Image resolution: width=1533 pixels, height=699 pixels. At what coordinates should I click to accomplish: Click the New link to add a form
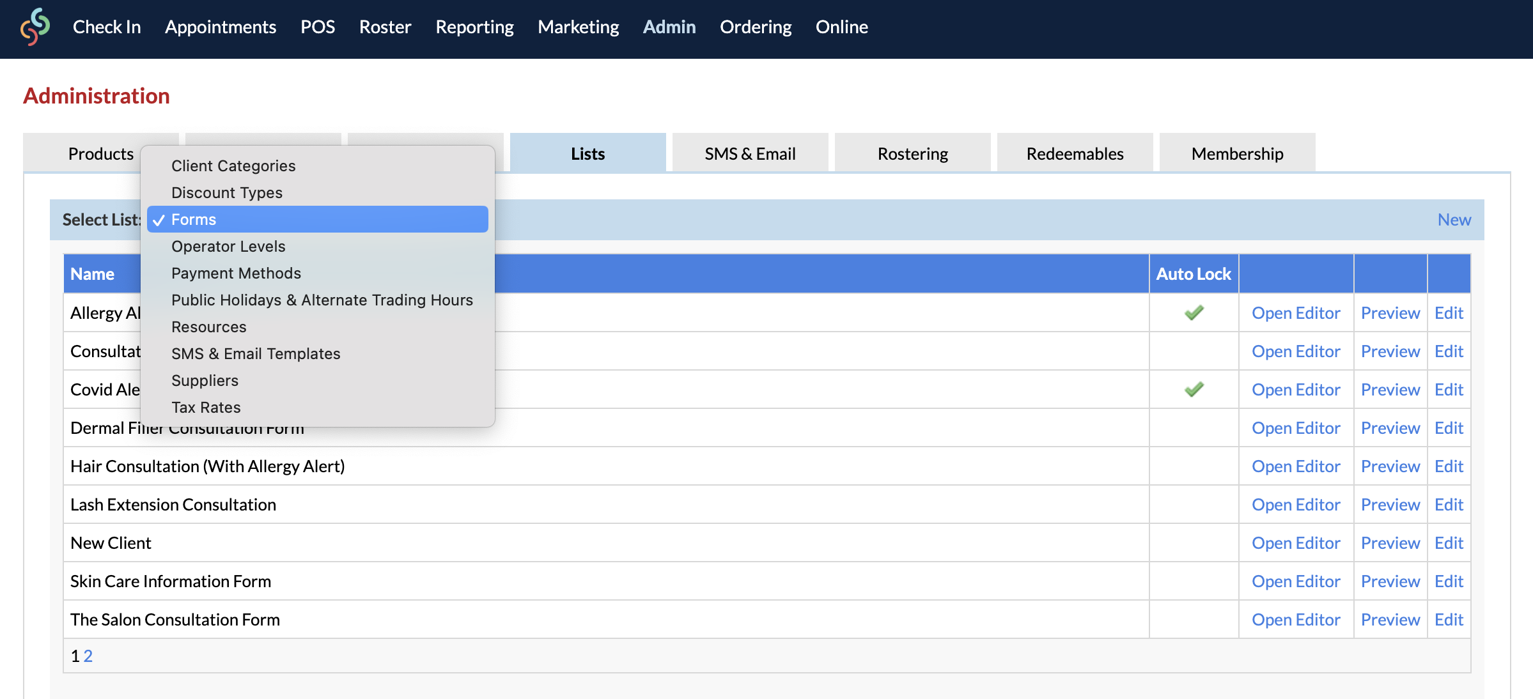[x=1454, y=219]
